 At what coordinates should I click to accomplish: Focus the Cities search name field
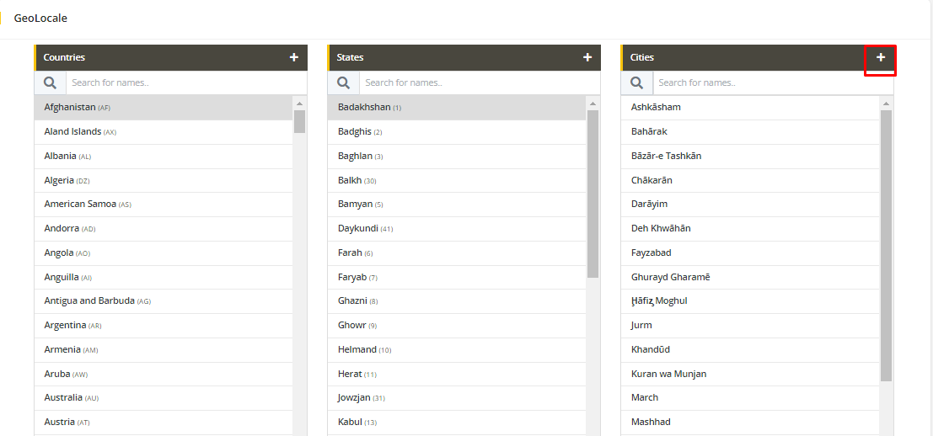(772, 82)
